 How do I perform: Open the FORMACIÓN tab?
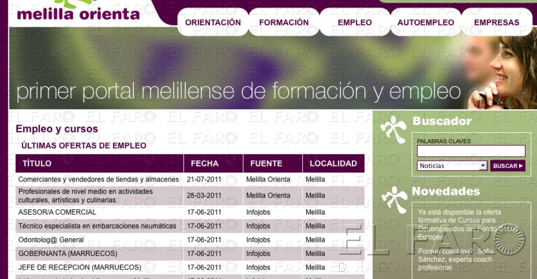(284, 22)
